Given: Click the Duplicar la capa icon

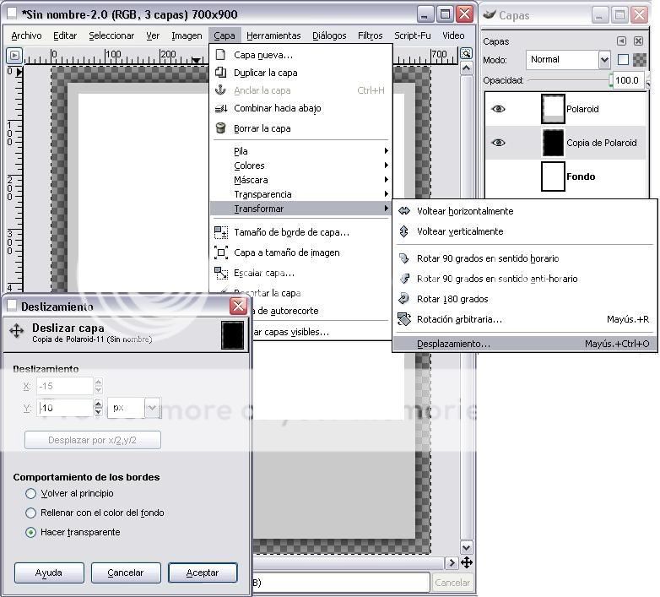Looking at the screenshot, I should tap(221, 73).
